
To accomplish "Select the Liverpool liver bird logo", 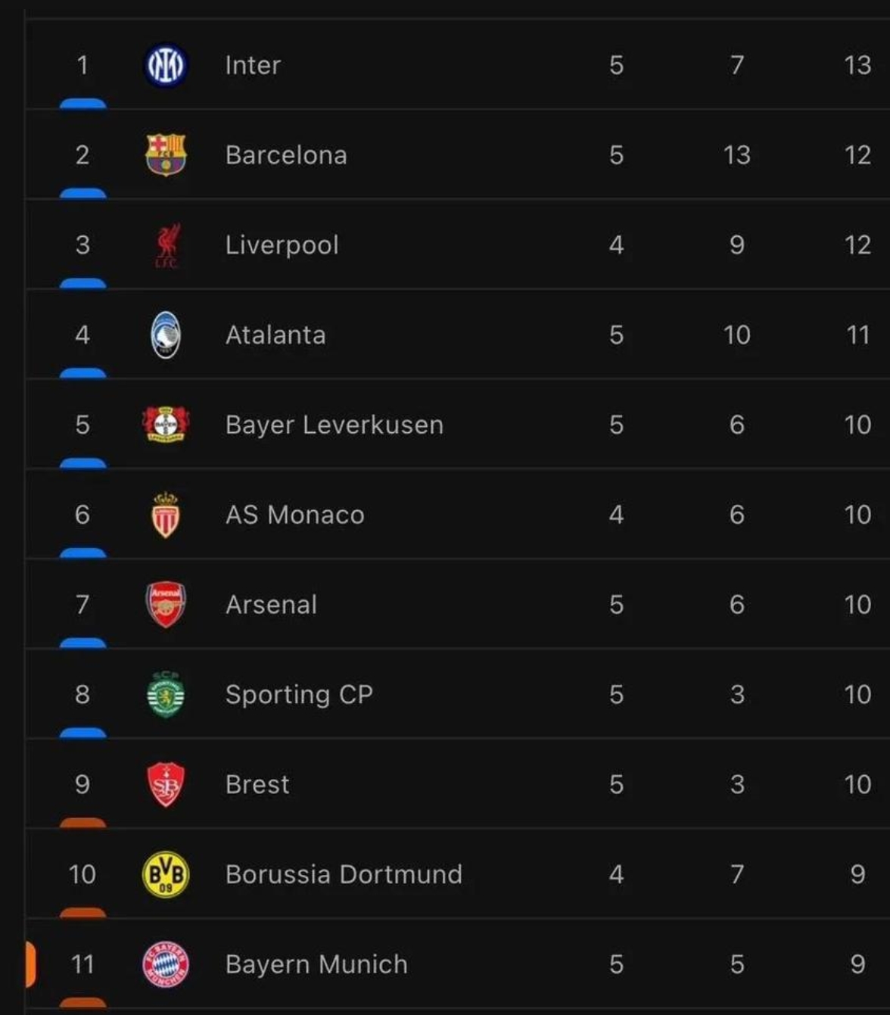I will click(x=166, y=245).
